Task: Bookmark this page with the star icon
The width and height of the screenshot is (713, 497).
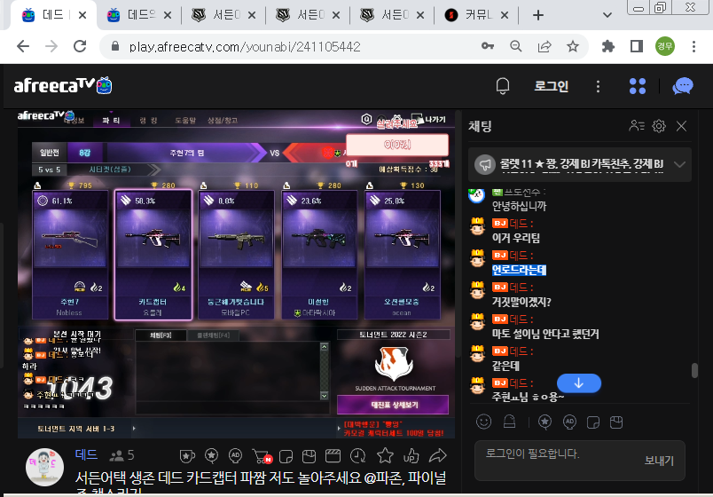Action: click(x=573, y=46)
